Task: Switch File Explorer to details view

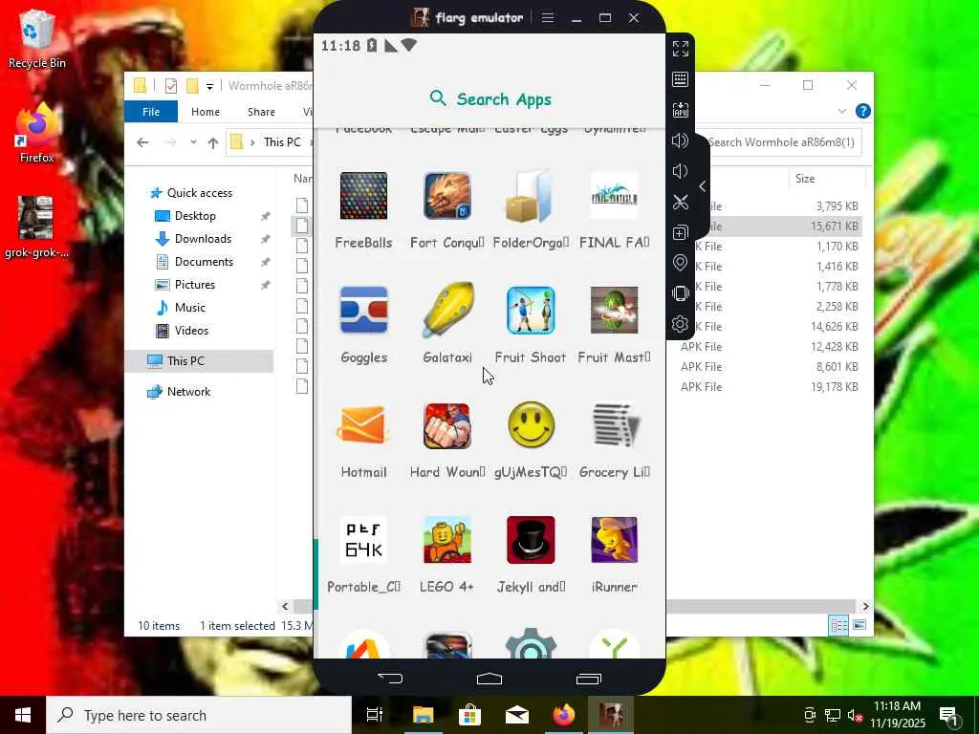Action: coord(838,625)
